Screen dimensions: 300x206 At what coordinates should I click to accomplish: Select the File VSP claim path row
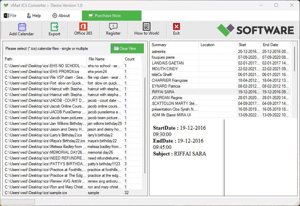(x=72, y=77)
